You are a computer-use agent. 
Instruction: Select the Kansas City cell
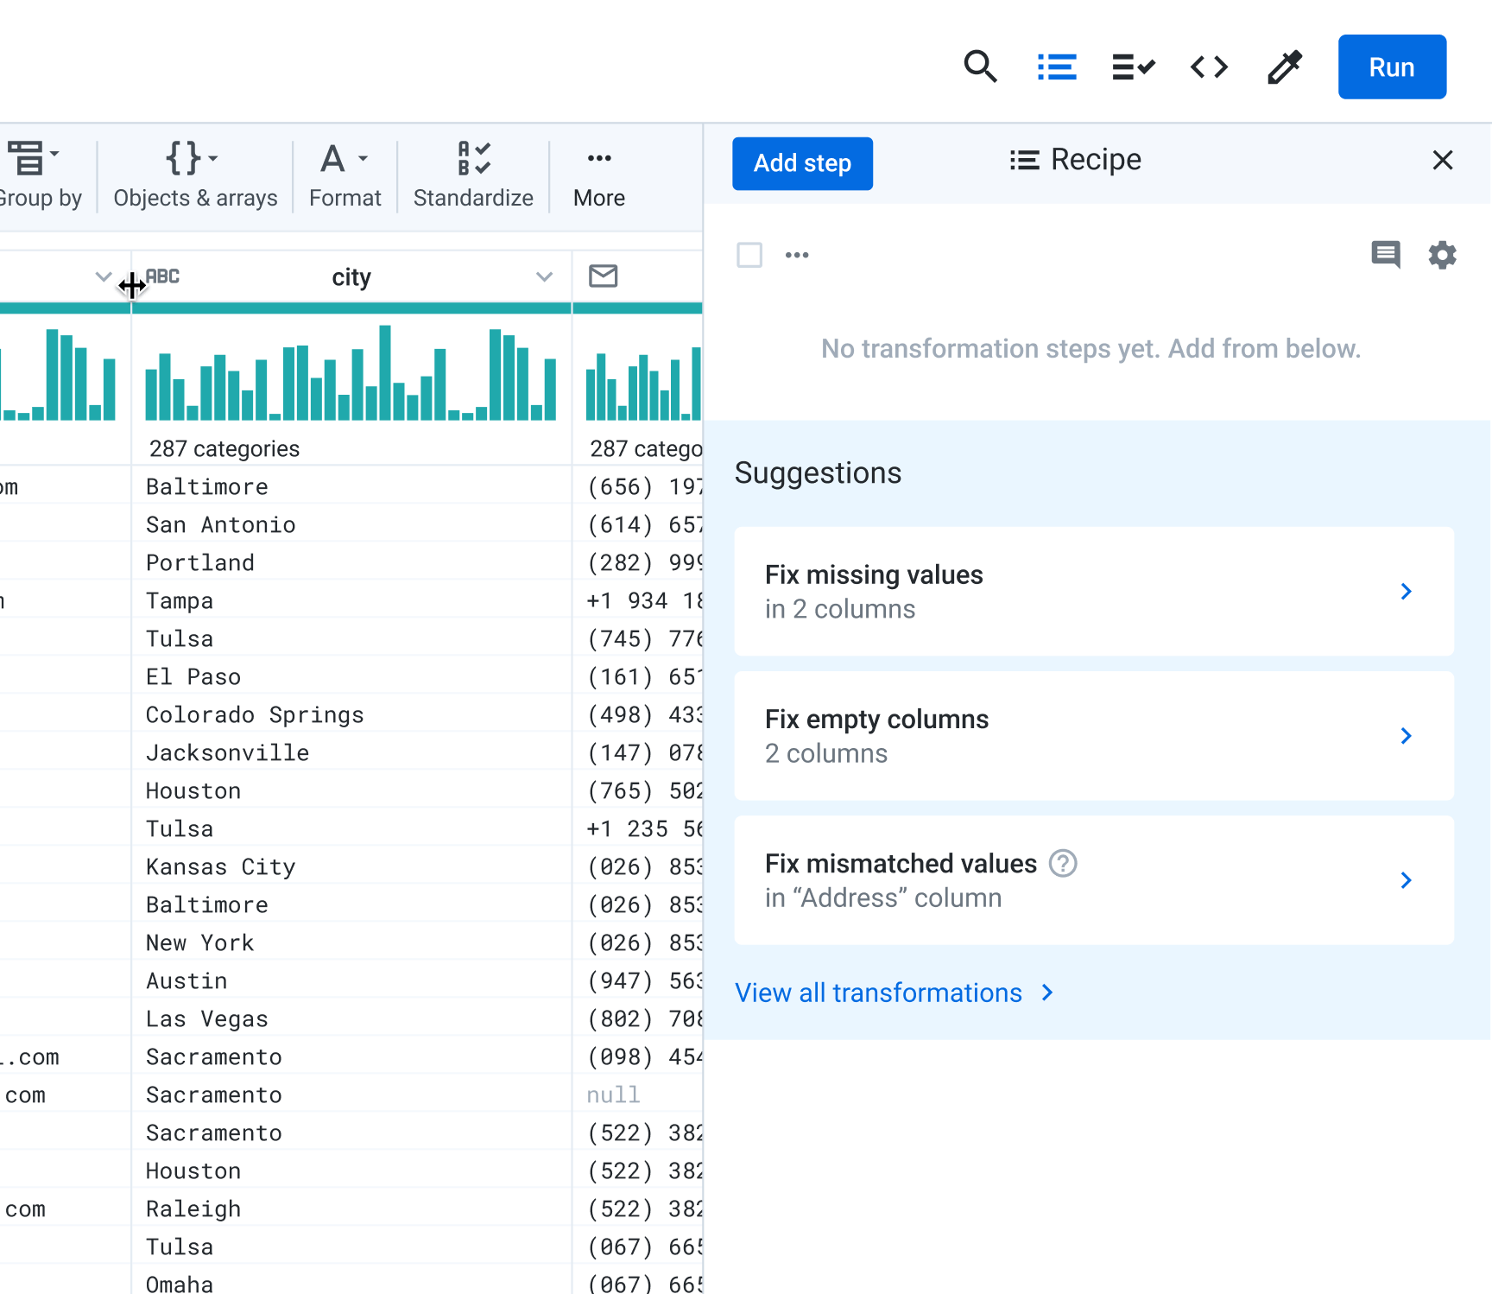point(351,867)
